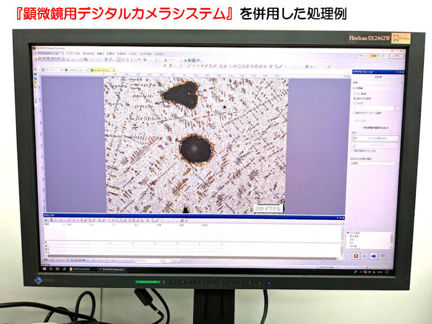The image size is (432, 324).
Task: Open the Windows Start menu
Action: [x=44, y=269]
